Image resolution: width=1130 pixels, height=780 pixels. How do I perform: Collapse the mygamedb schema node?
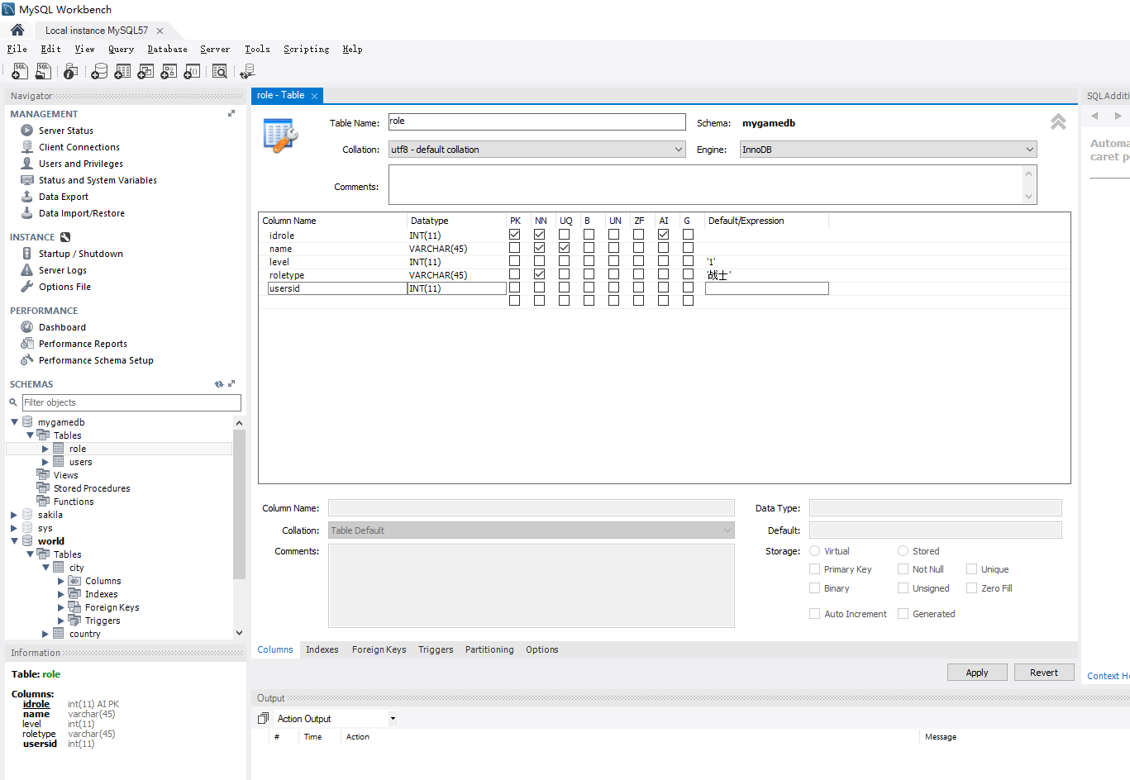coord(14,422)
